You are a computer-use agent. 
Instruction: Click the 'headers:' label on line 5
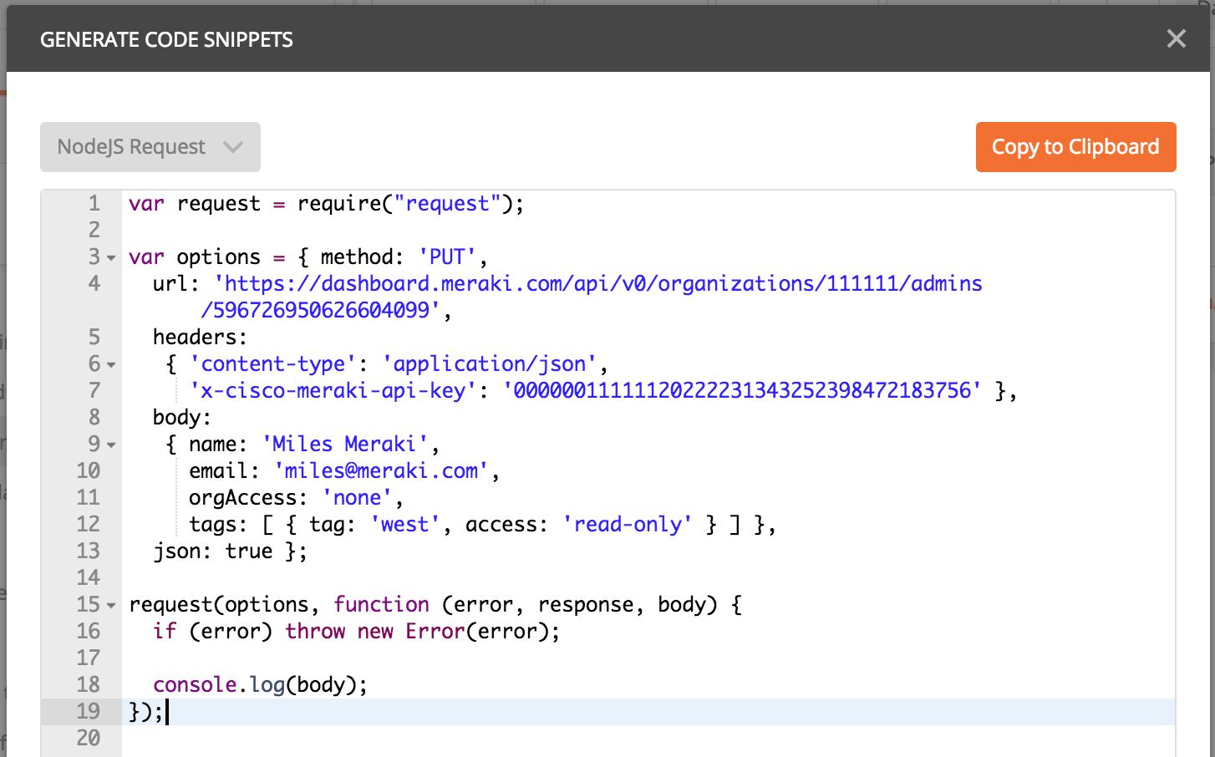tap(201, 337)
